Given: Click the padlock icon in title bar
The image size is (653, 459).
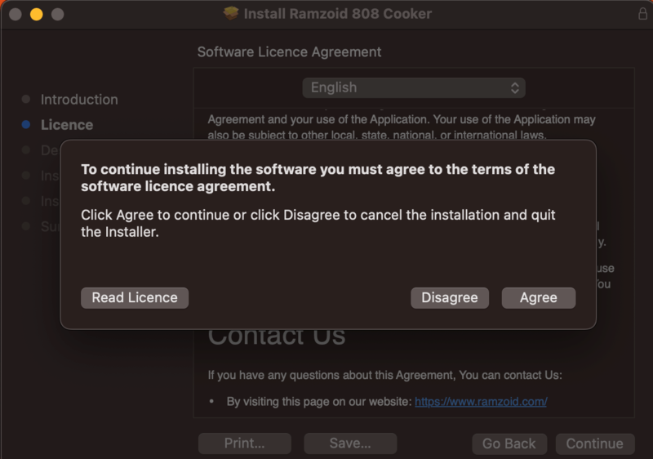Looking at the screenshot, I should click(642, 14).
